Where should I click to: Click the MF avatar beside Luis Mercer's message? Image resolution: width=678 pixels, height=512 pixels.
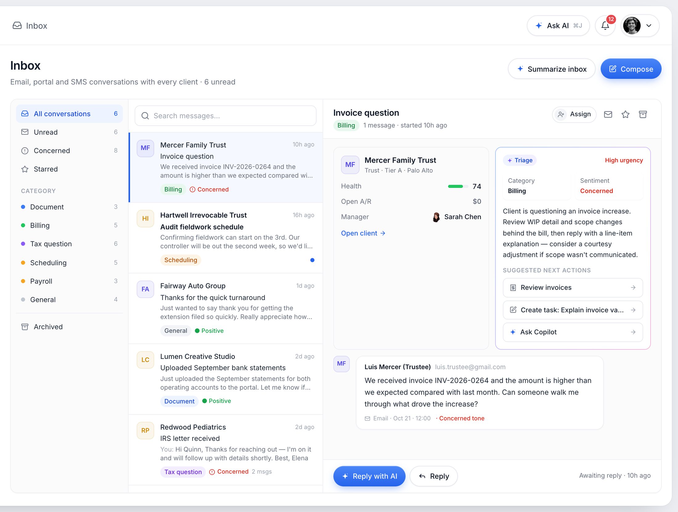tap(341, 364)
